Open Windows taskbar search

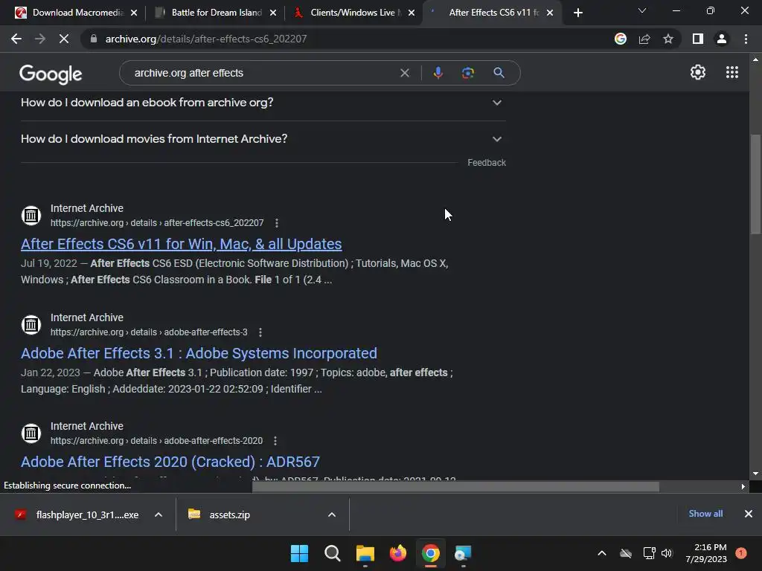[333, 553]
